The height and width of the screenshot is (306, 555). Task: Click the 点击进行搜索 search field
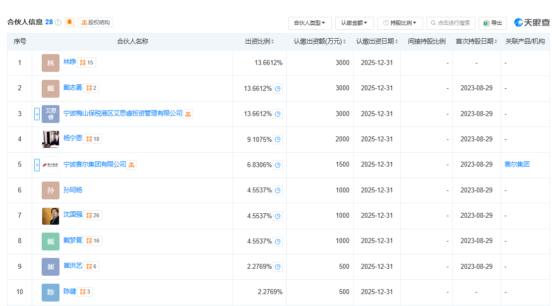pyautogui.click(x=450, y=23)
